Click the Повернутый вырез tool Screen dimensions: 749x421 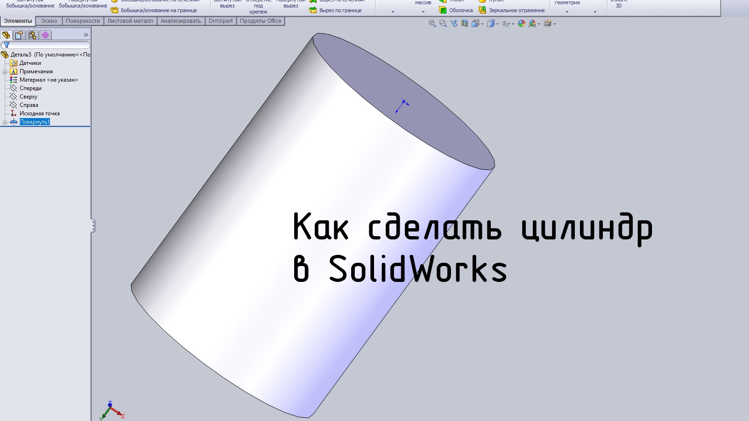(x=290, y=4)
